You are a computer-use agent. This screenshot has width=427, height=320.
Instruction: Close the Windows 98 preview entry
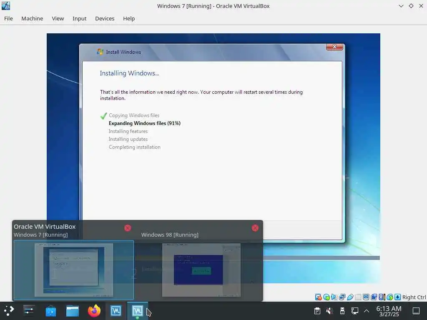[255, 228]
